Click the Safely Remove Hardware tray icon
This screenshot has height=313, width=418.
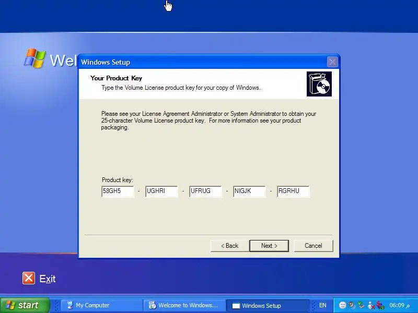coord(361,305)
